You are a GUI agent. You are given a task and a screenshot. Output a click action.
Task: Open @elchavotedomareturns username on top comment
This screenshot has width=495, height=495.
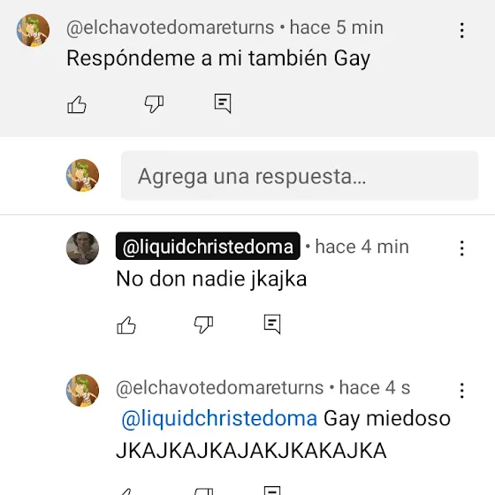(x=170, y=27)
